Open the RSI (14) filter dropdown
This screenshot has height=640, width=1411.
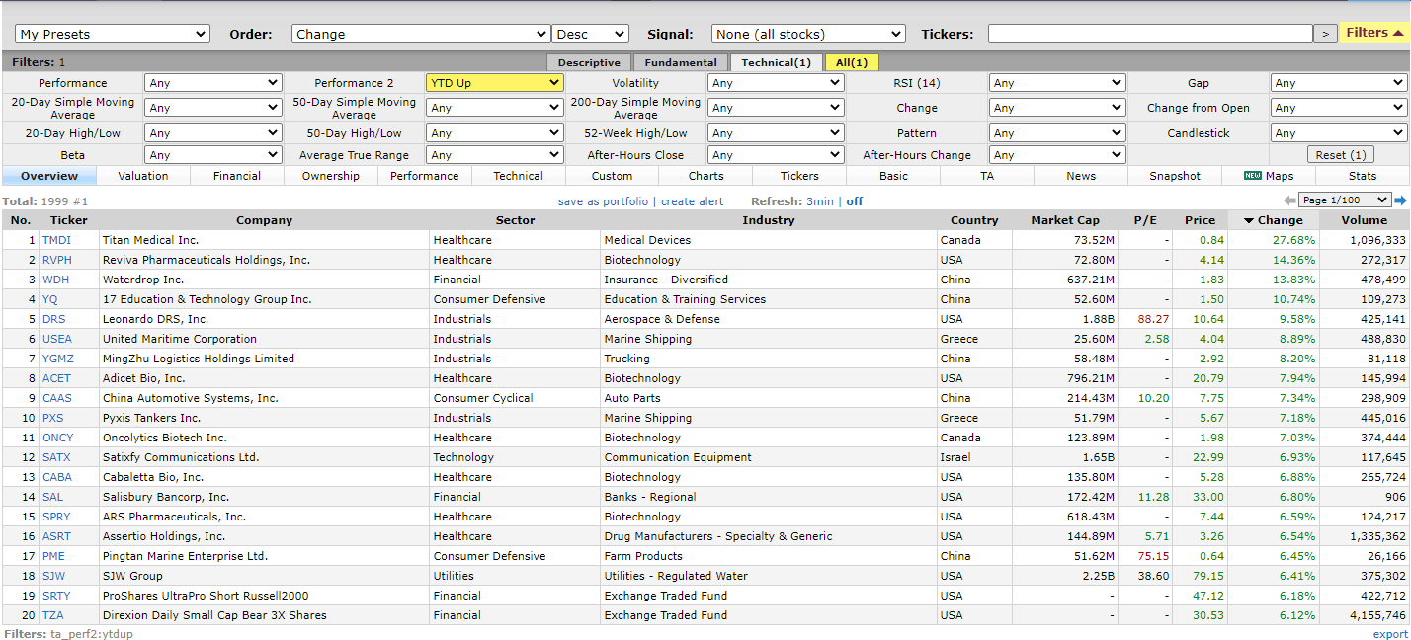click(1057, 83)
